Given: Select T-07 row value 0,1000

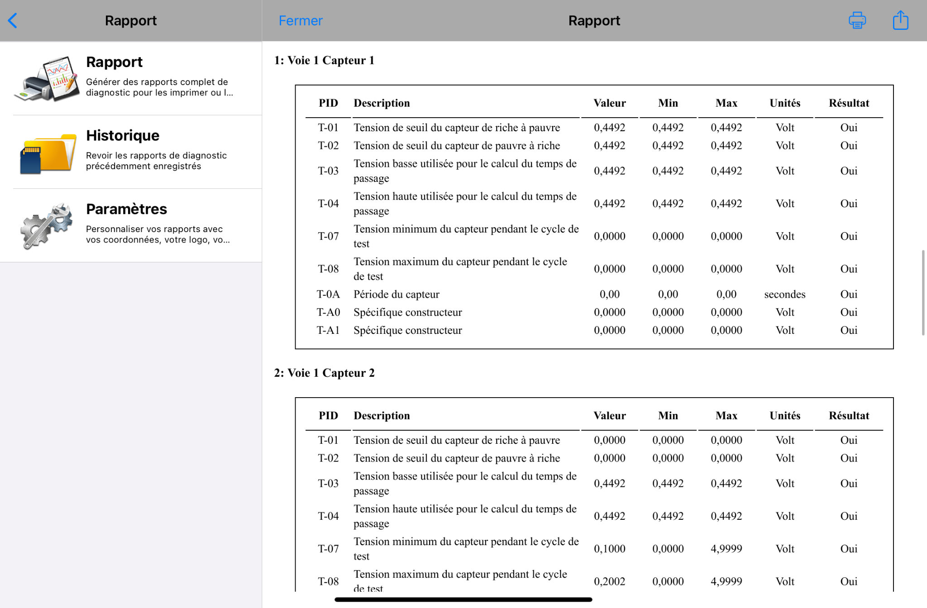Looking at the screenshot, I should 610,549.
